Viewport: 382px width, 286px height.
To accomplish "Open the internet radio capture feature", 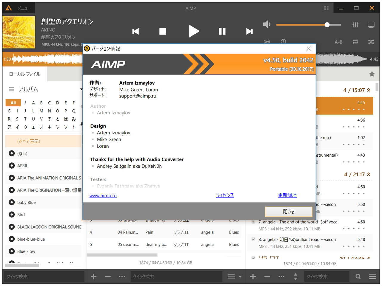I will tap(267, 42).
